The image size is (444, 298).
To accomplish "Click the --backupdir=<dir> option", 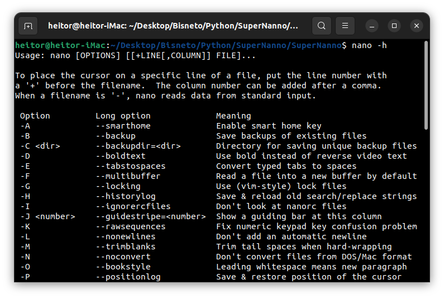I will [138, 146].
